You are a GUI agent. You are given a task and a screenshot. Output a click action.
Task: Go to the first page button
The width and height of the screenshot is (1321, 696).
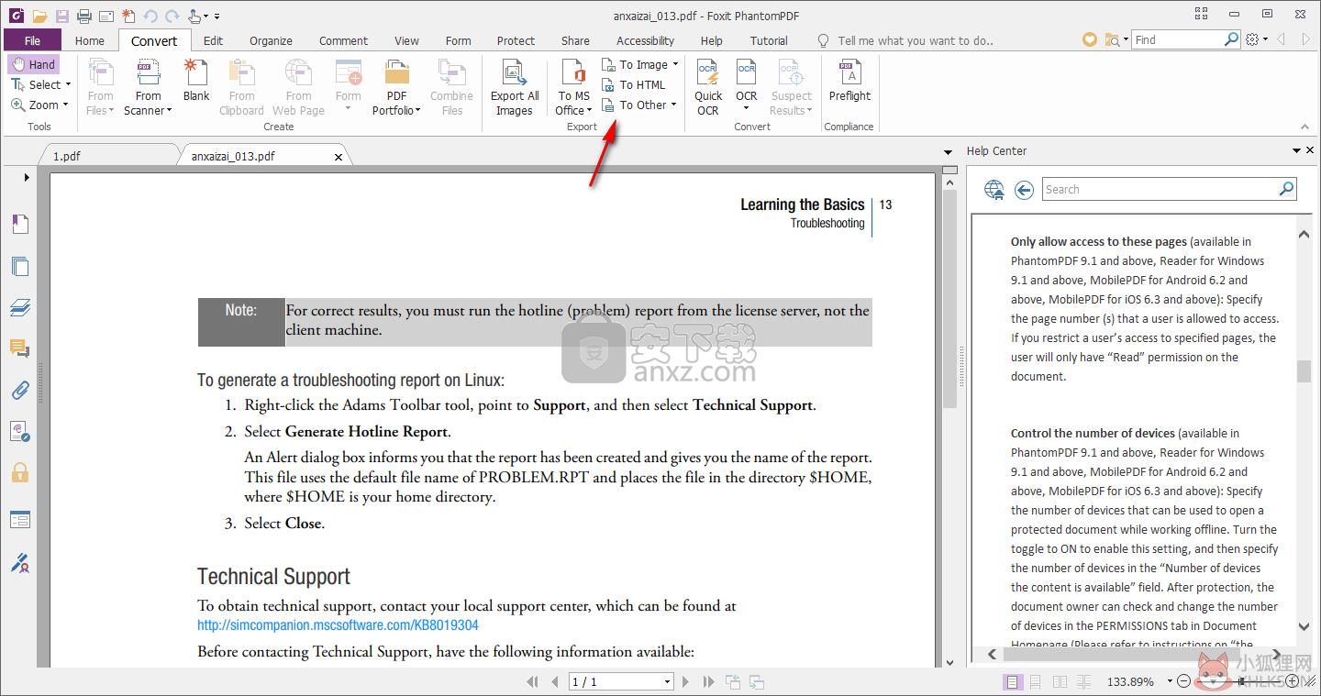(533, 681)
